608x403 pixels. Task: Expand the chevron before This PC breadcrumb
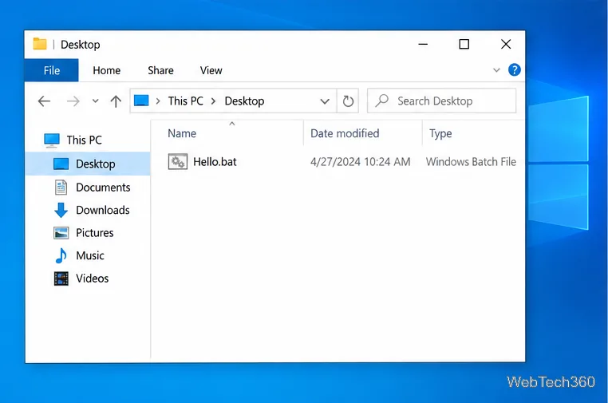click(x=158, y=101)
